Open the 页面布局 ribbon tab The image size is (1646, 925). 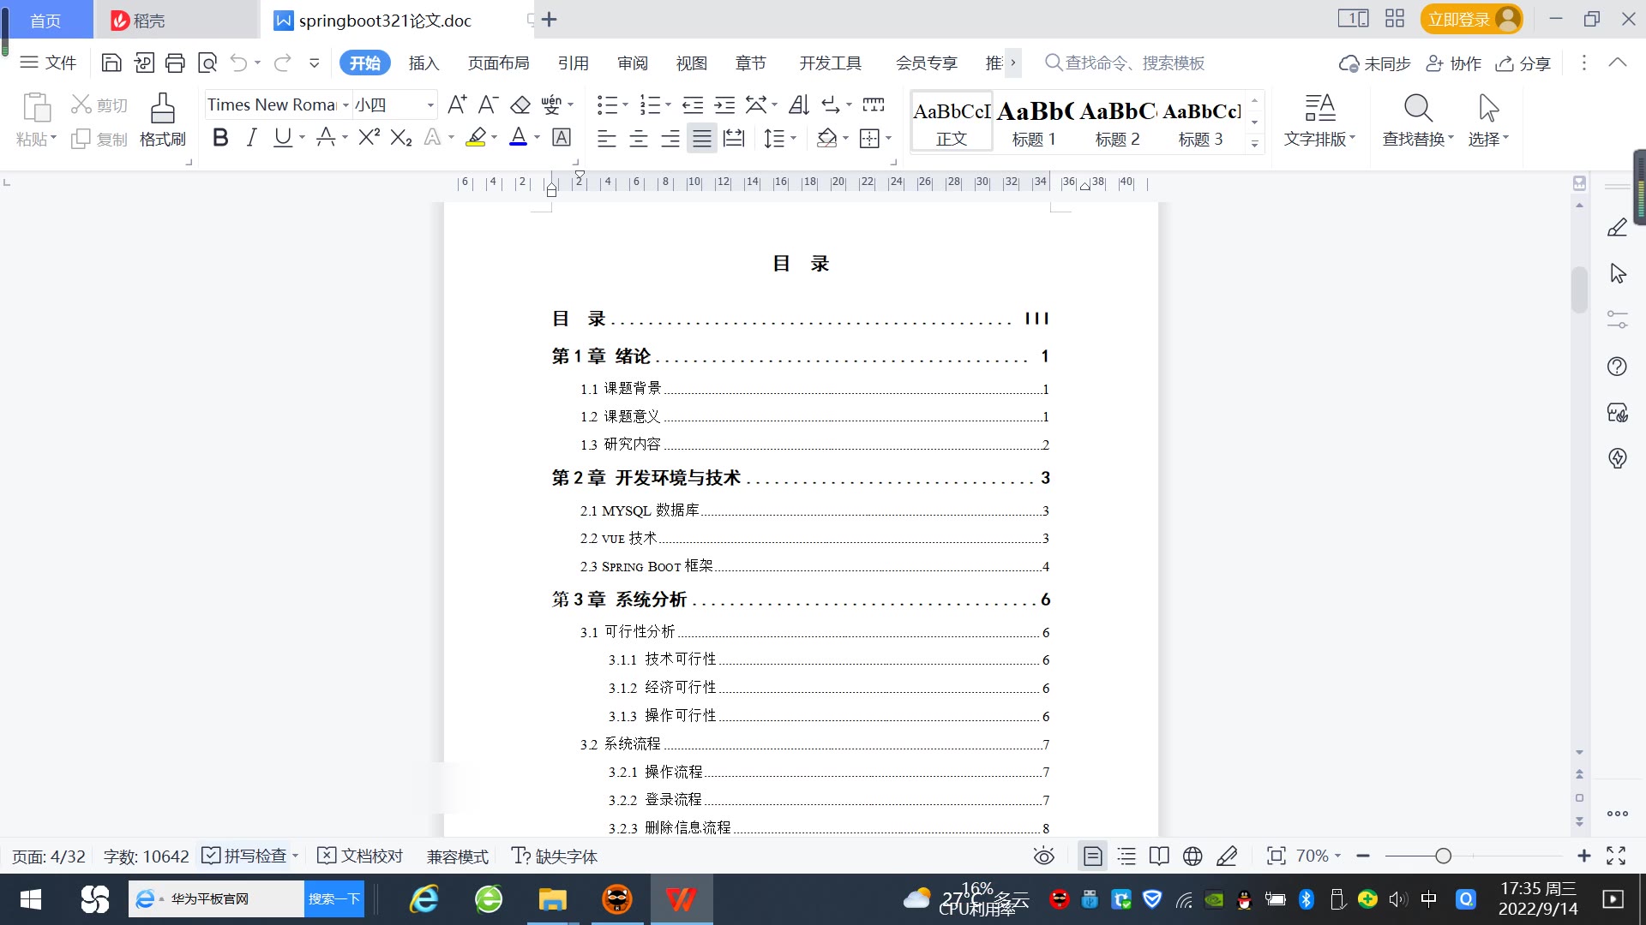click(x=498, y=63)
